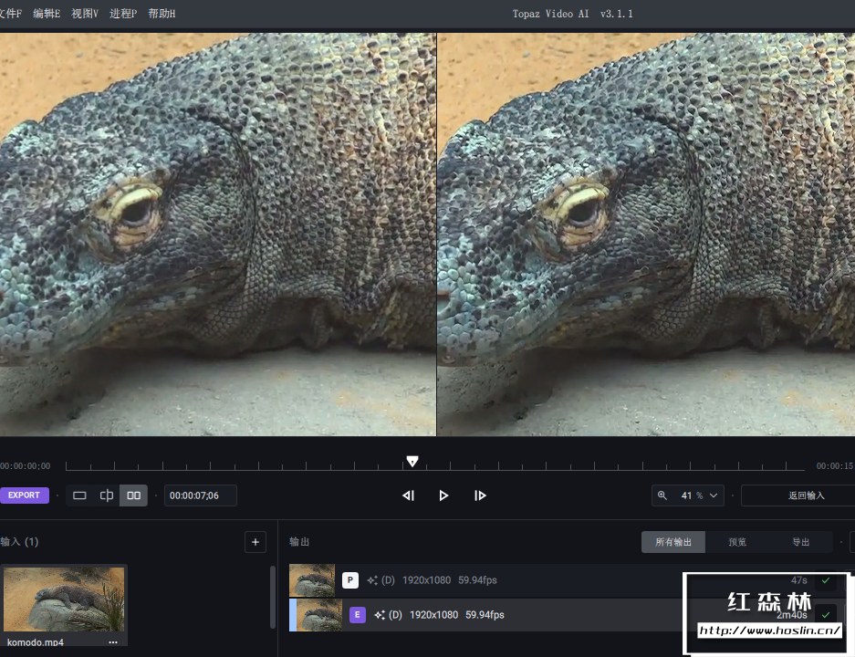This screenshot has width=855, height=657.
Task: Switch to 所有输出 tab
Action: [x=673, y=542]
